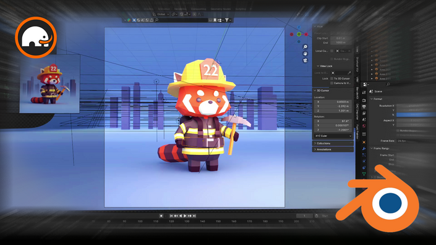The width and height of the screenshot is (436, 245).
Task: Expand the Annotations panel
Action: (x=333, y=149)
